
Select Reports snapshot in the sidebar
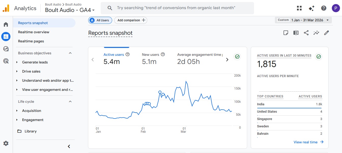[44, 23]
